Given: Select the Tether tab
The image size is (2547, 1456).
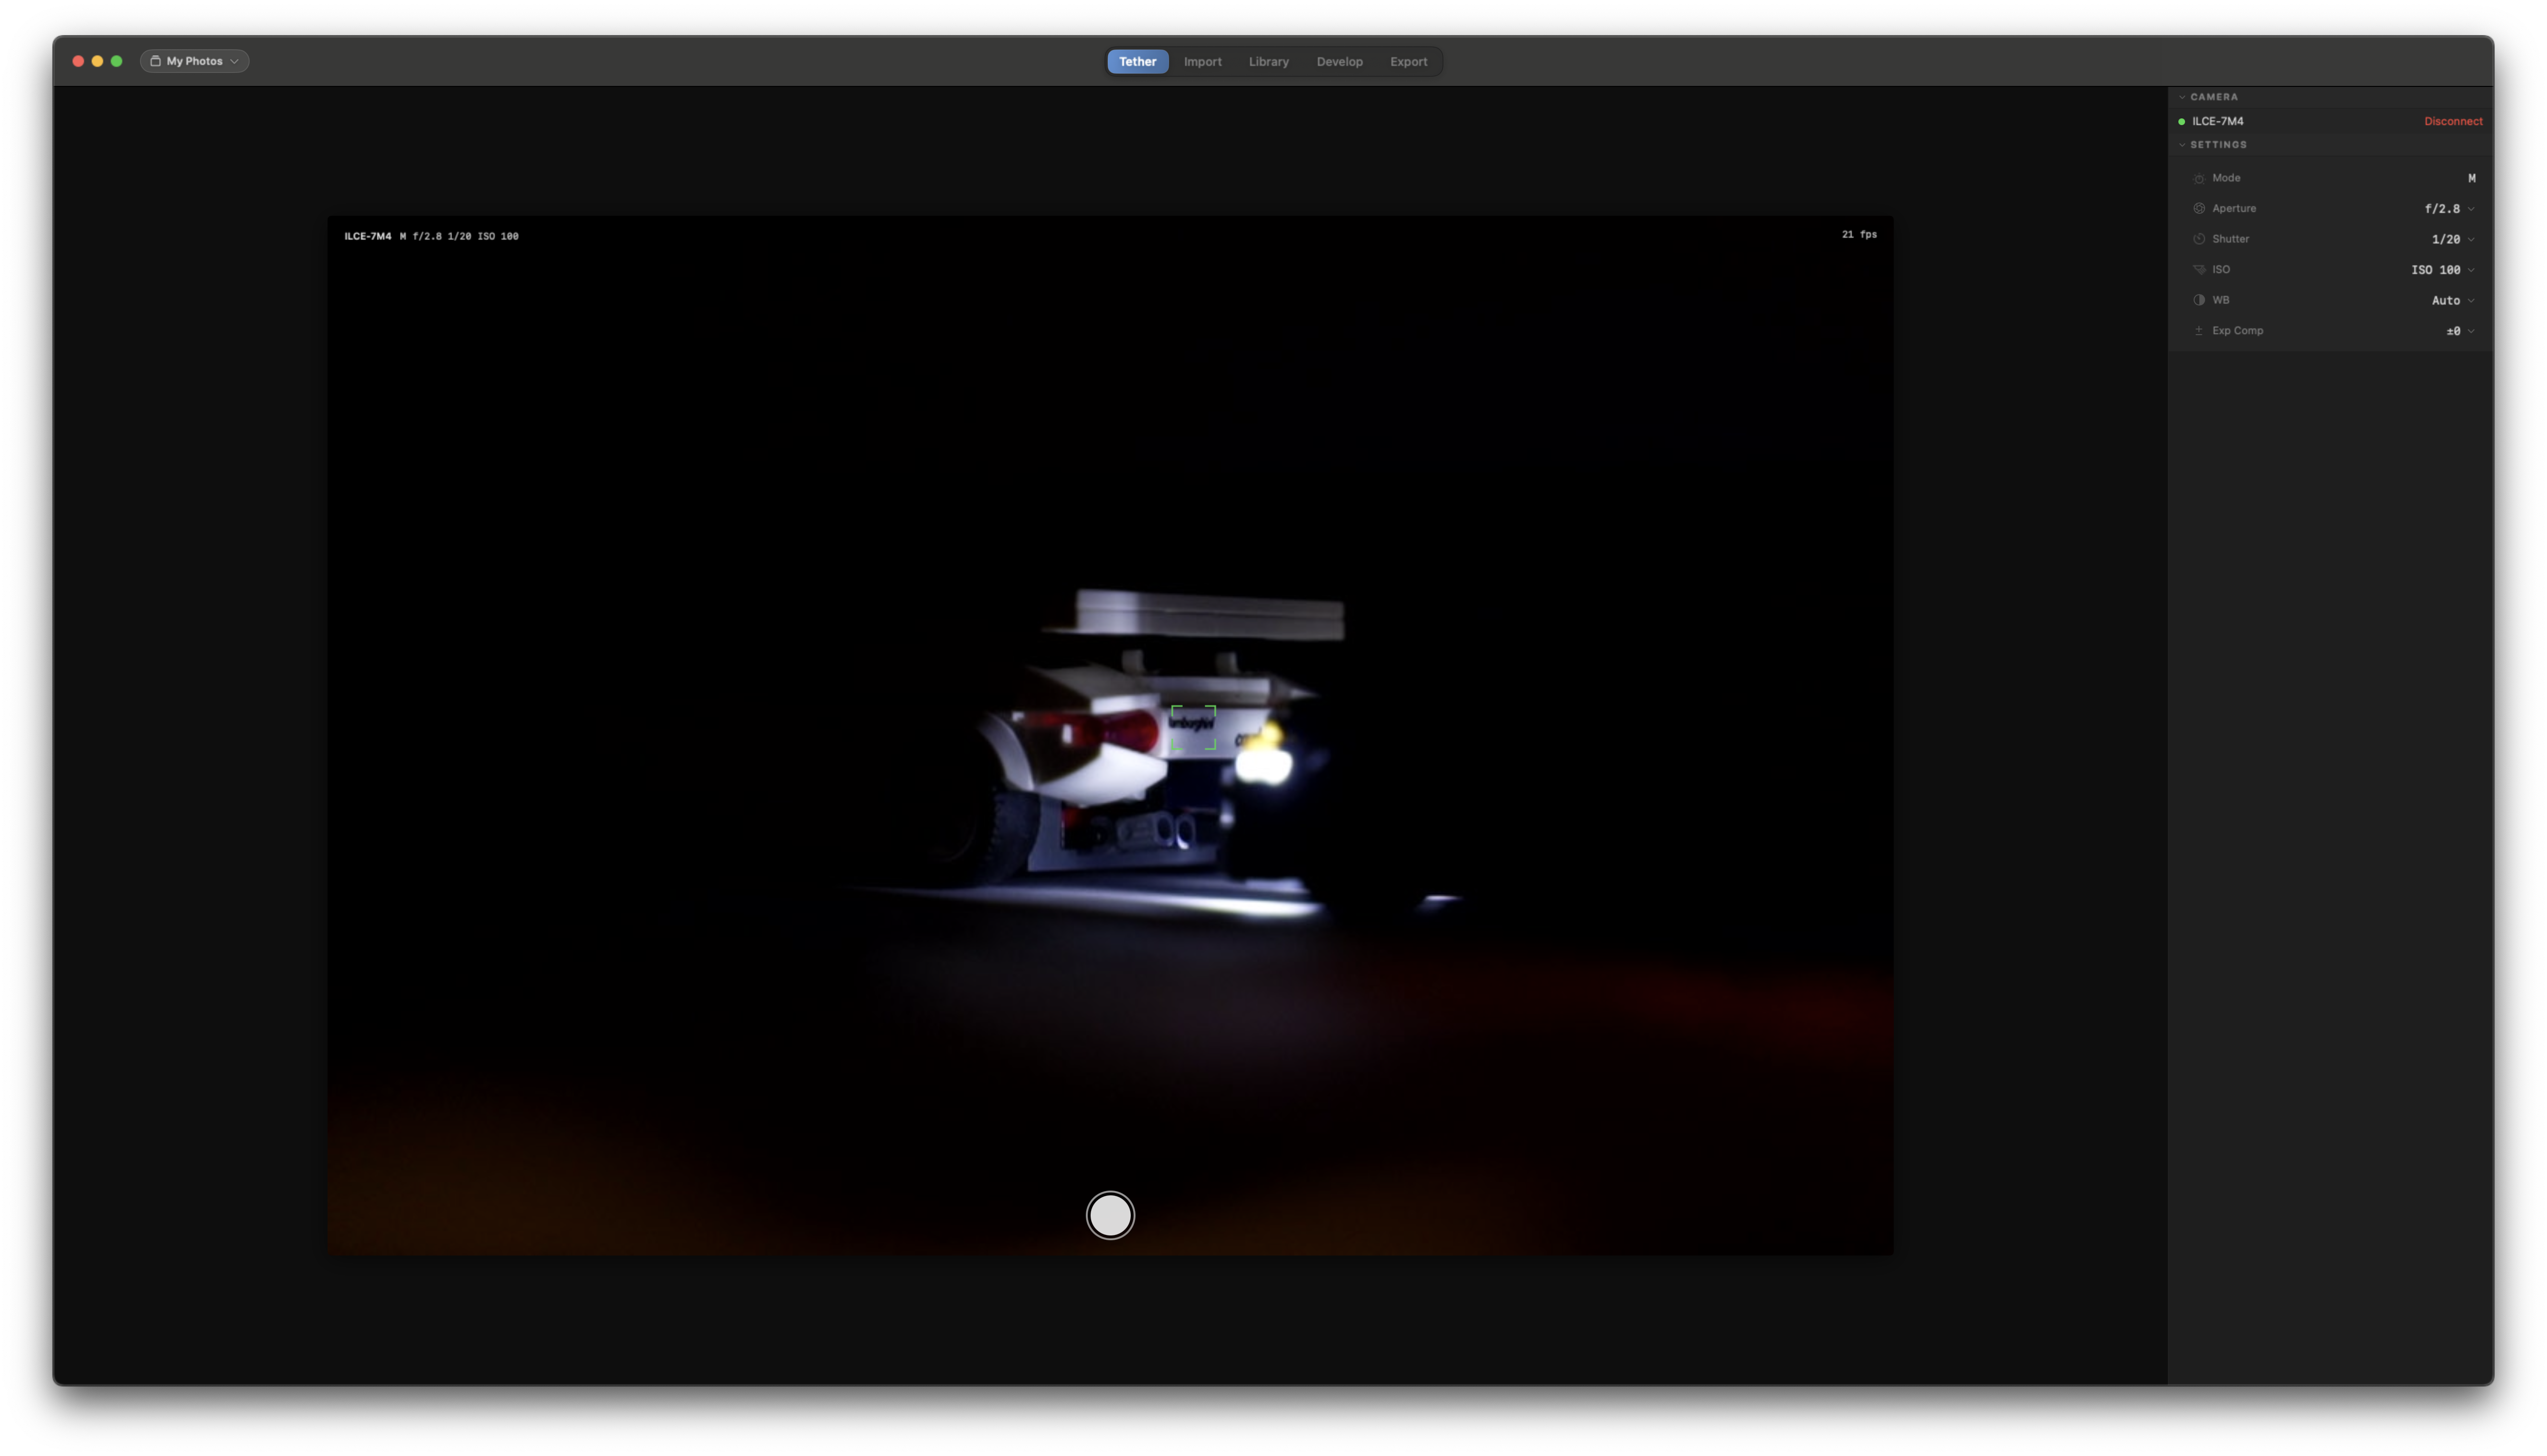Looking at the screenshot, I should pos(1137,62).
